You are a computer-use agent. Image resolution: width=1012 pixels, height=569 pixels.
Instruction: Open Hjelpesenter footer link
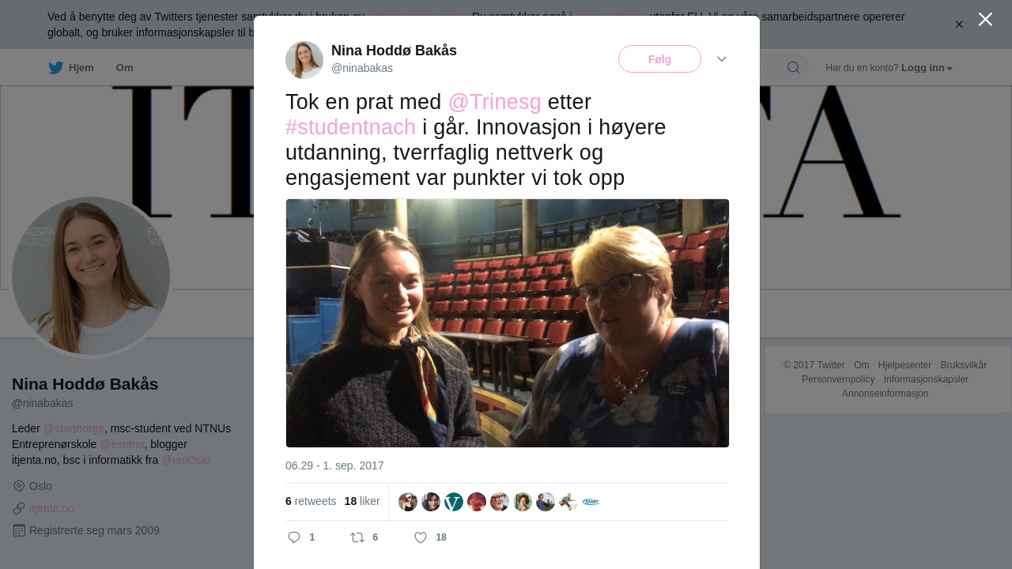pyautogui.click(x=904, y=365)
